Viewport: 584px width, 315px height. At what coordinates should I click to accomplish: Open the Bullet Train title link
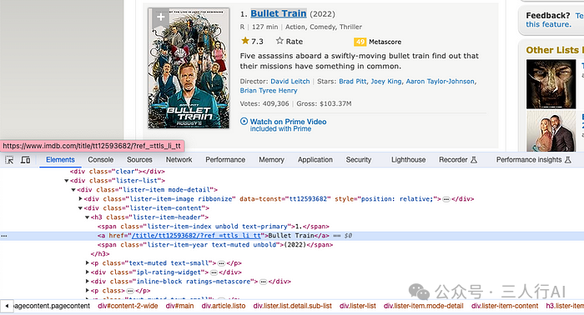[278, 14]
